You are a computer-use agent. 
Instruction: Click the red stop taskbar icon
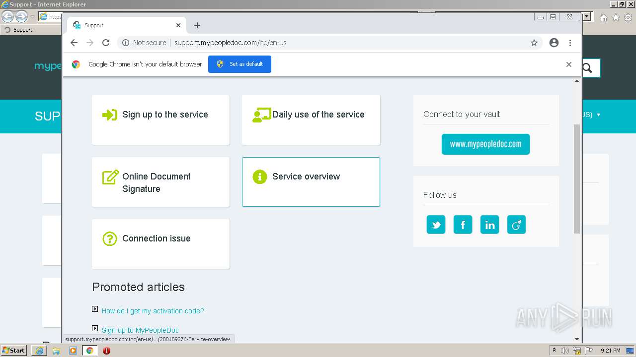[x=106, y=351]
